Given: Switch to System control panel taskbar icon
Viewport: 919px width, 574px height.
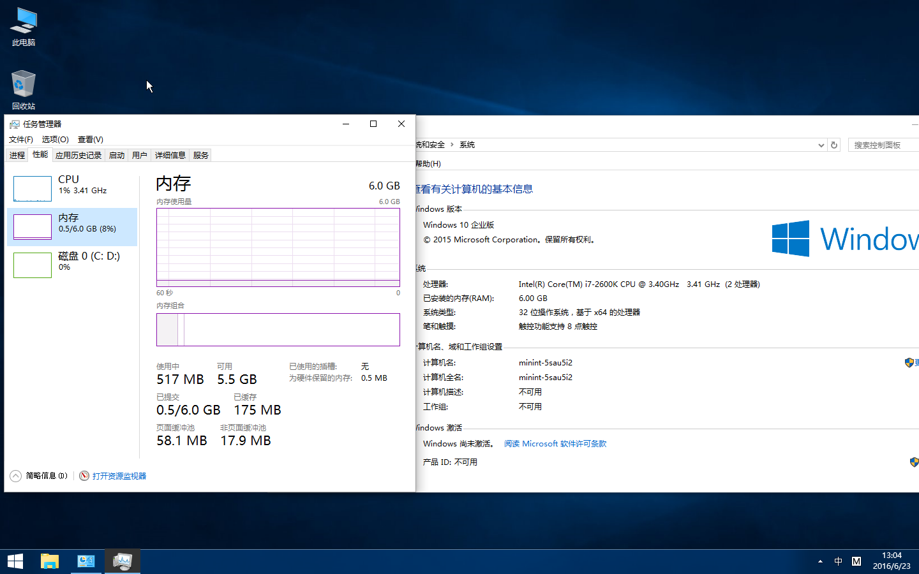Looking at the screenshot, I should coord(86,561).
